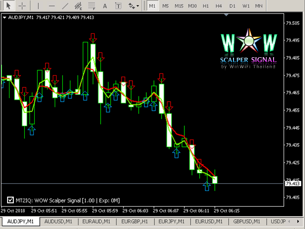Activate the crosshair tool
Viewport: 305px width, 229px height.
tap(22, 6)
